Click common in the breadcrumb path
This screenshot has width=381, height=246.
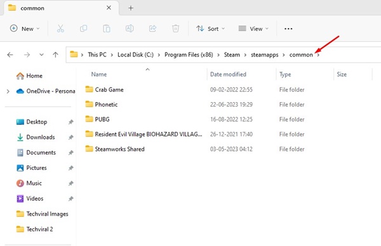301,55
